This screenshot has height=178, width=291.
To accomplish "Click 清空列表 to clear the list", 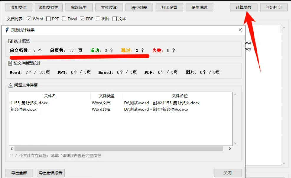I will coord(139,8).
